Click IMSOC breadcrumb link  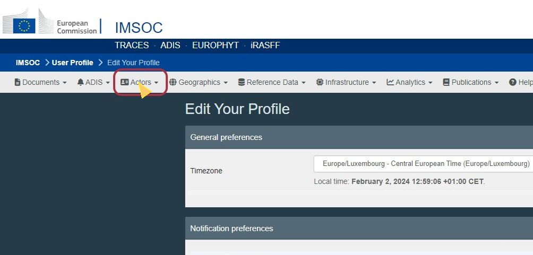(x=28, y=63)
